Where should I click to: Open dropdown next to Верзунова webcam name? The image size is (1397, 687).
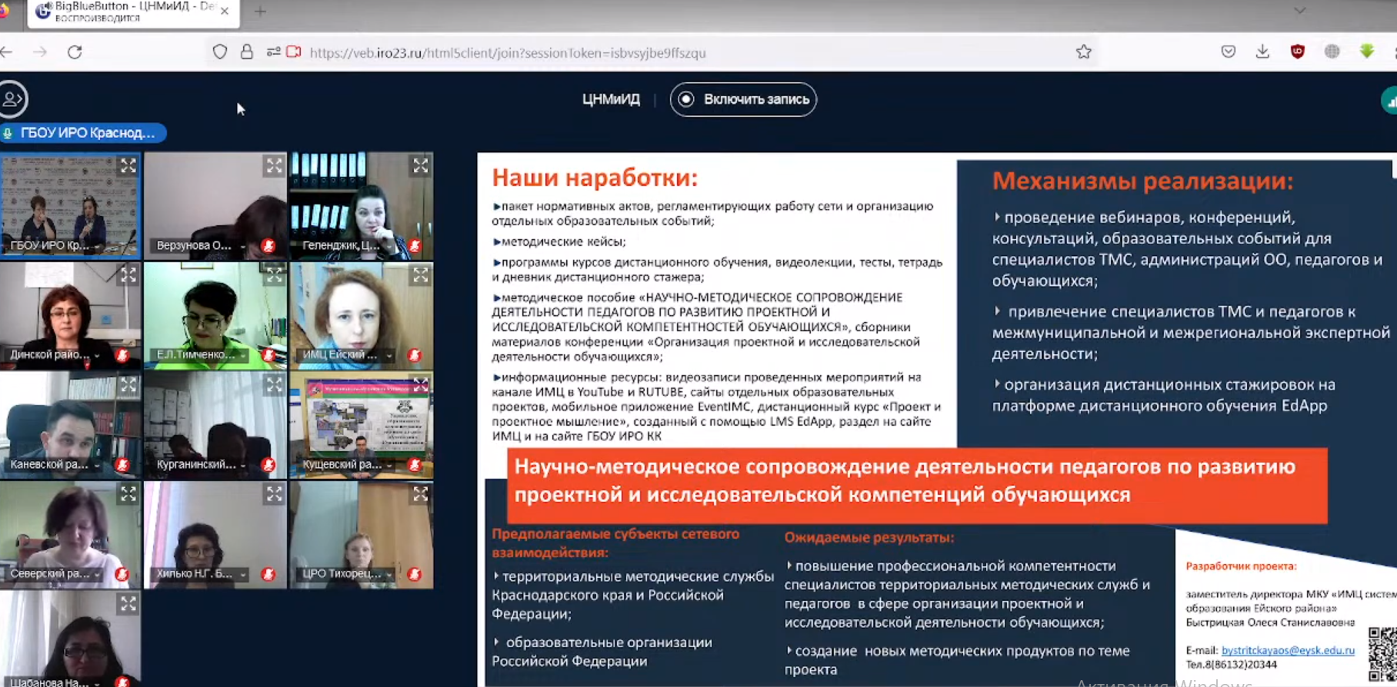coord(243,247)
